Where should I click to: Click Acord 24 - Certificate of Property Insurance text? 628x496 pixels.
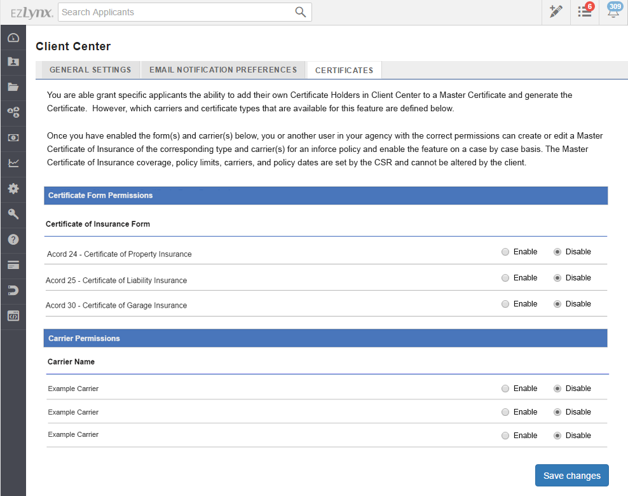[119, 254]
